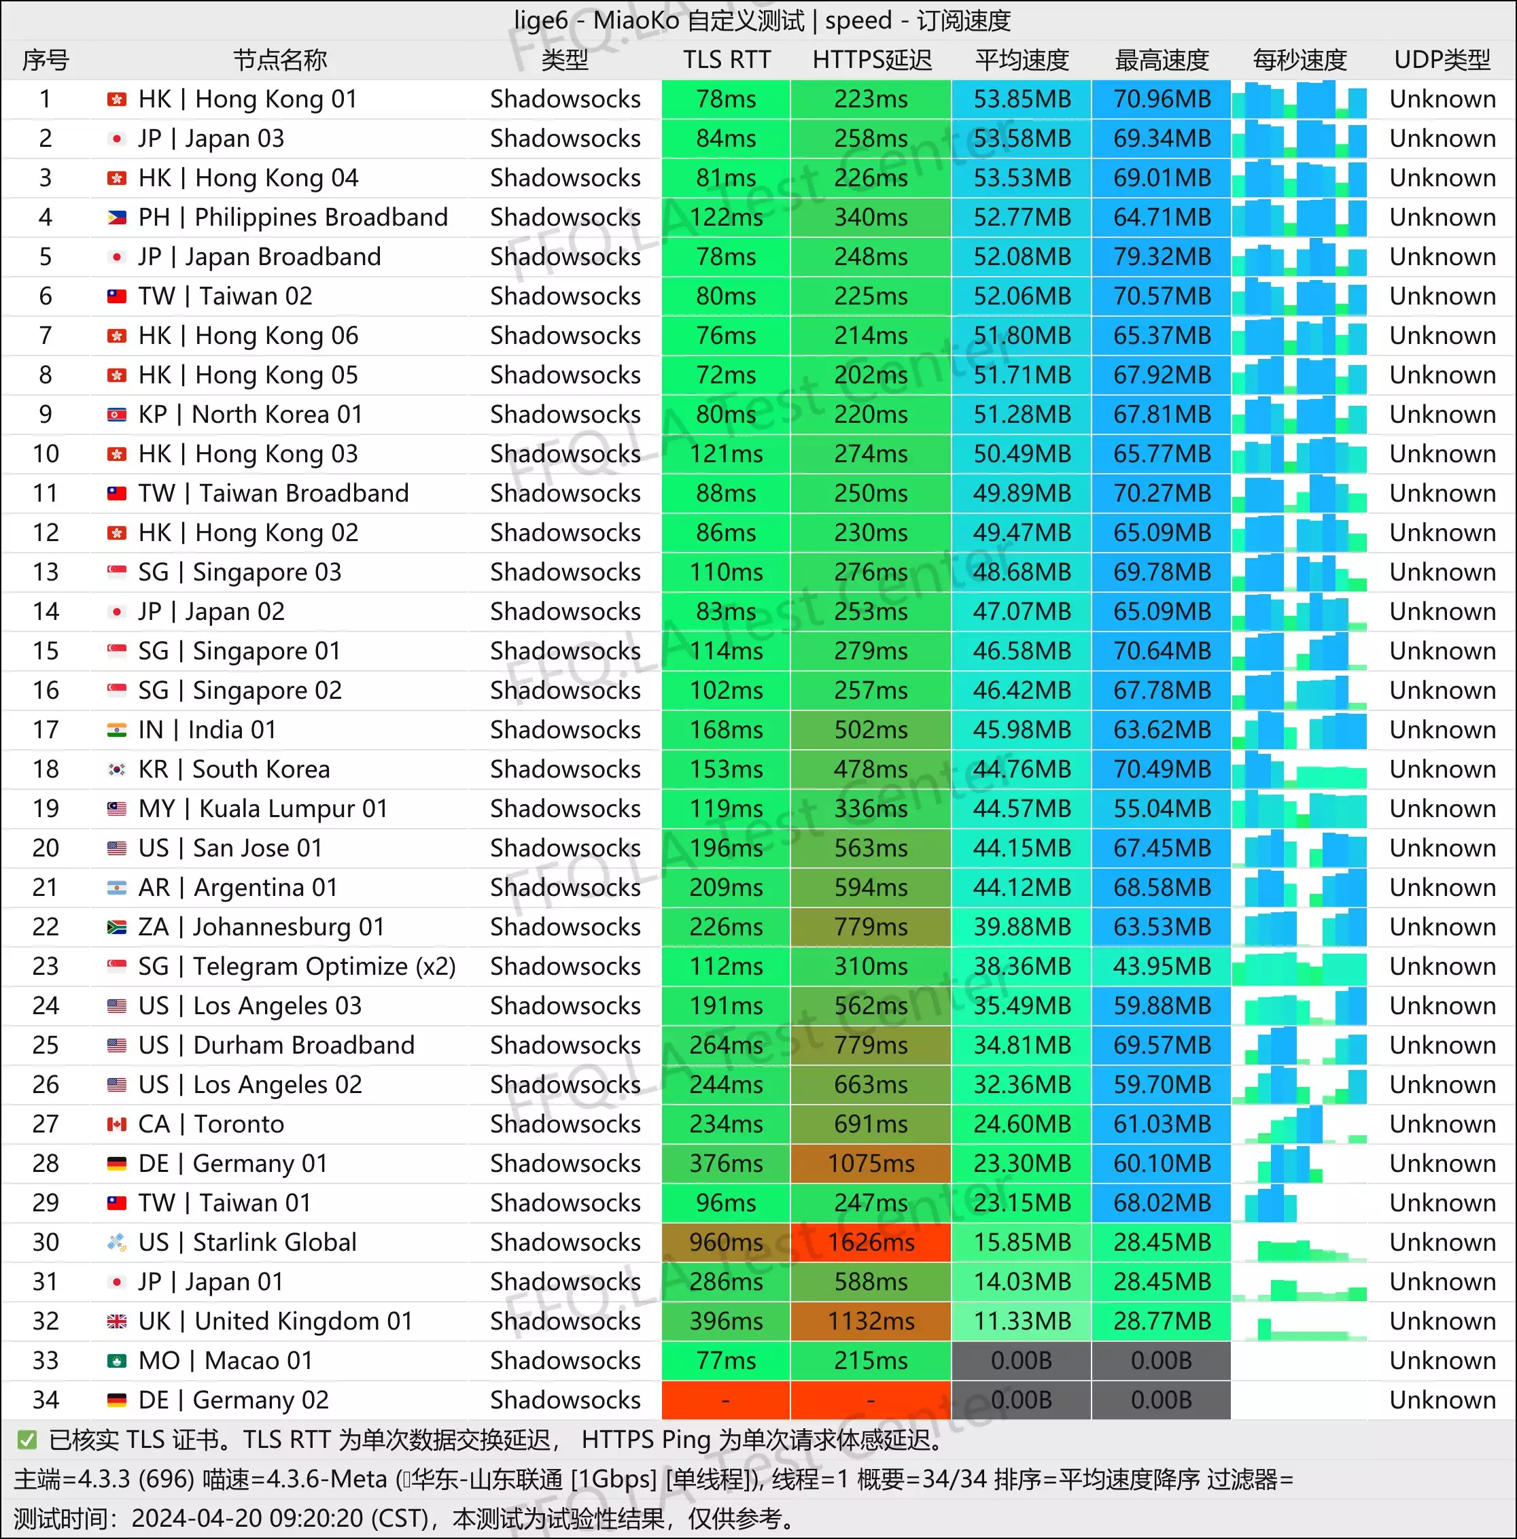Click the North Korea 01 flag icon
Image resolution: width=1517 pixels, height=1539 pixels.
pyautogui.click(x=116, y=415)
